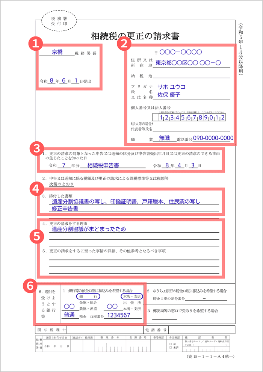Select the vertical note 令和5年1月分以降用
The image size is (263, 372).
240,49
